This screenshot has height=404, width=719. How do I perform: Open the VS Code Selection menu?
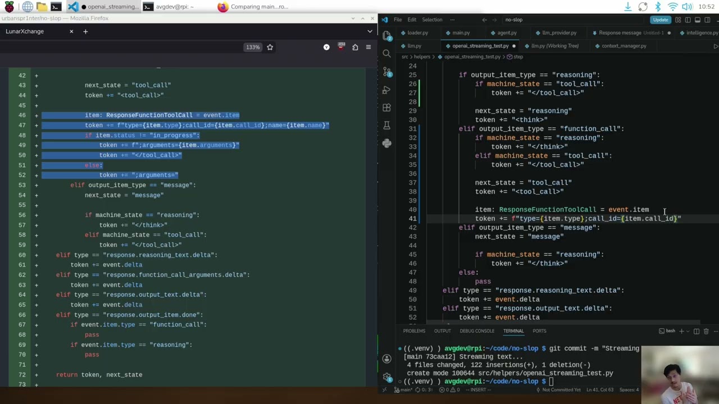point(432,20)
